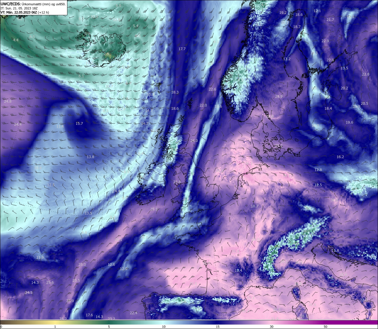Click the map value 18.1

(x=304, y=316)
